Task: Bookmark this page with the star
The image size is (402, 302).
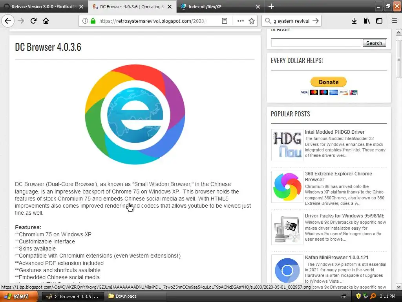Action: pyautogui.click(x=252, y=21)
